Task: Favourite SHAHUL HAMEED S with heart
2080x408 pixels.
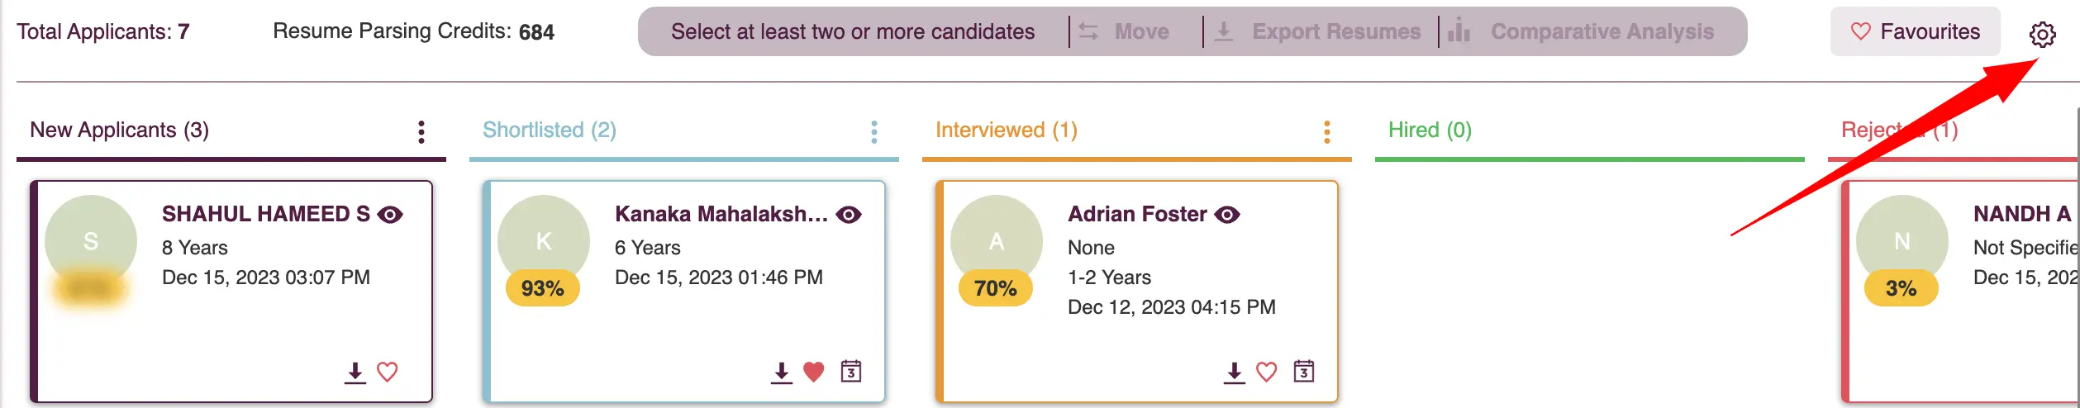Action: pos(388,372)
